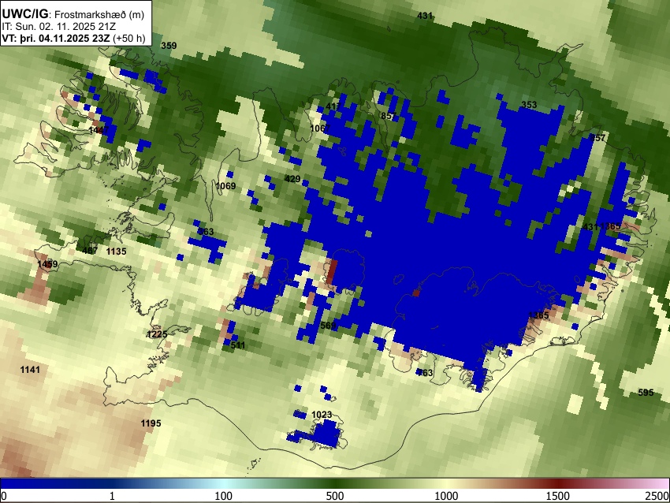Click the 569 map value label
This screenshot has height=503, width=670.
click(x=328, y=326)
